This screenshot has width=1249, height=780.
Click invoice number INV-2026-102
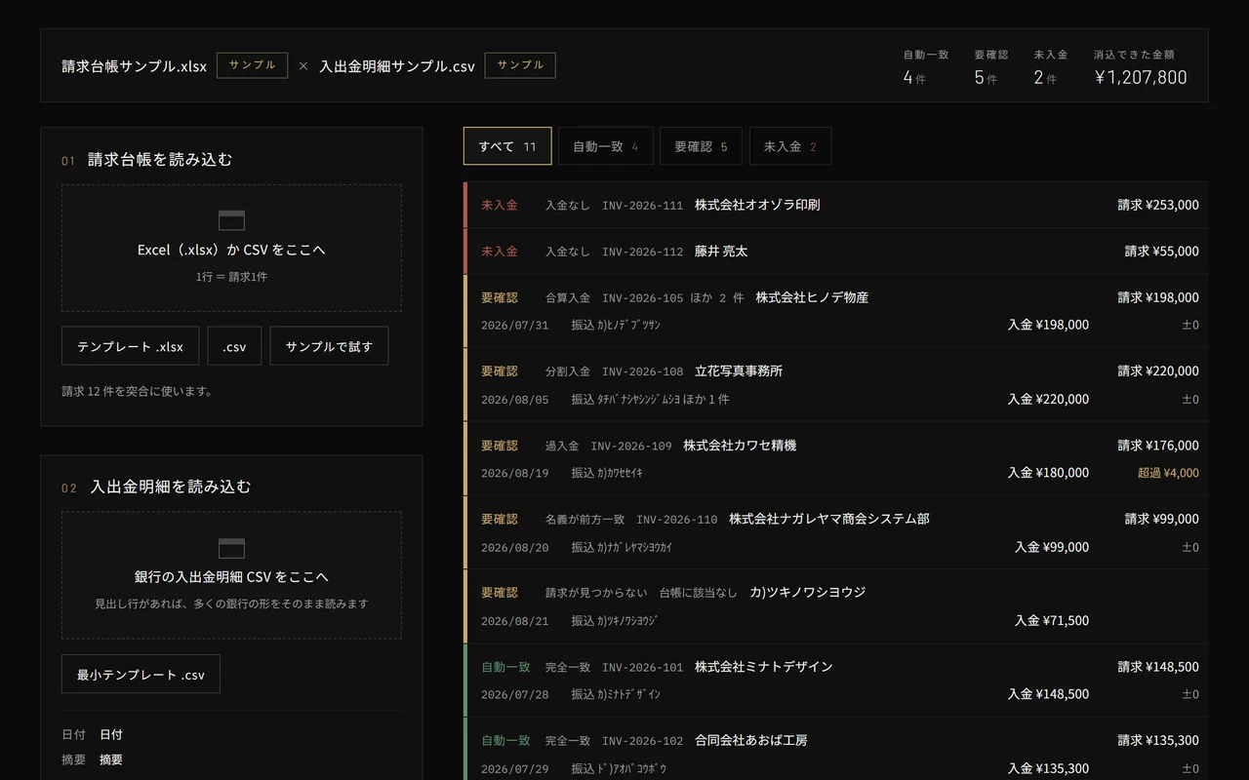point(642,741)
